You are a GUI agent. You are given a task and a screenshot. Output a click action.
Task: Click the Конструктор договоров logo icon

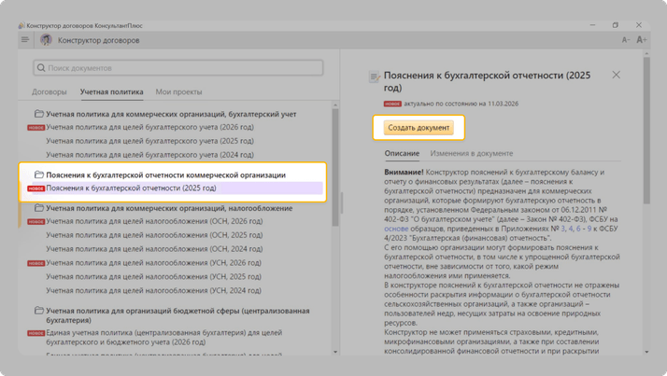click(x=46, y=40)
